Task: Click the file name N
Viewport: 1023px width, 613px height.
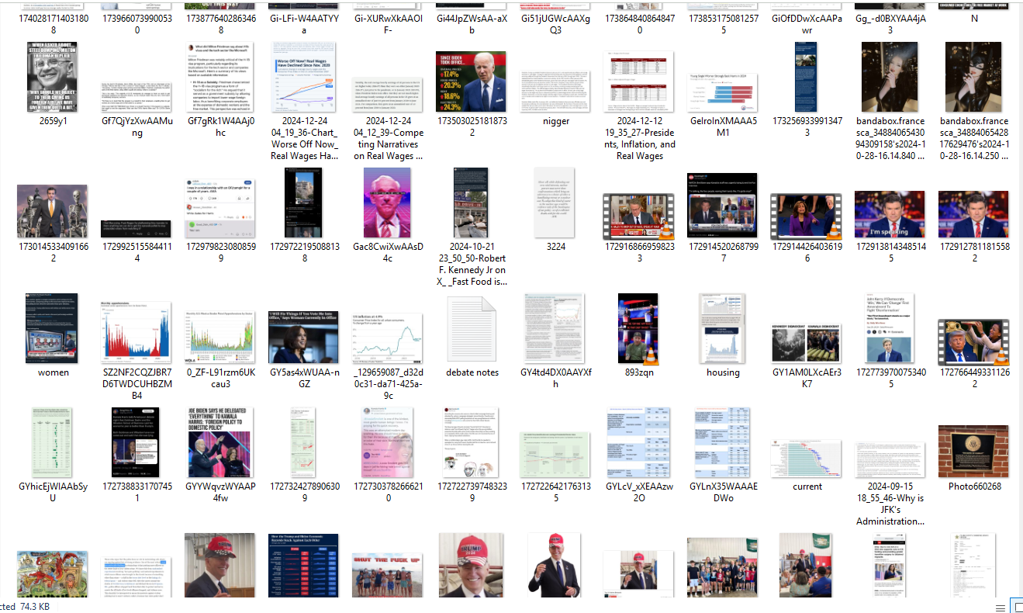Action: click(x=974, y=17)
